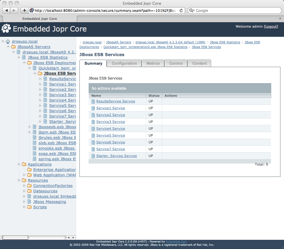This screenshot has width=284, height=249.
Task: Expand the Service1 tree node
Action: (40, 84)
